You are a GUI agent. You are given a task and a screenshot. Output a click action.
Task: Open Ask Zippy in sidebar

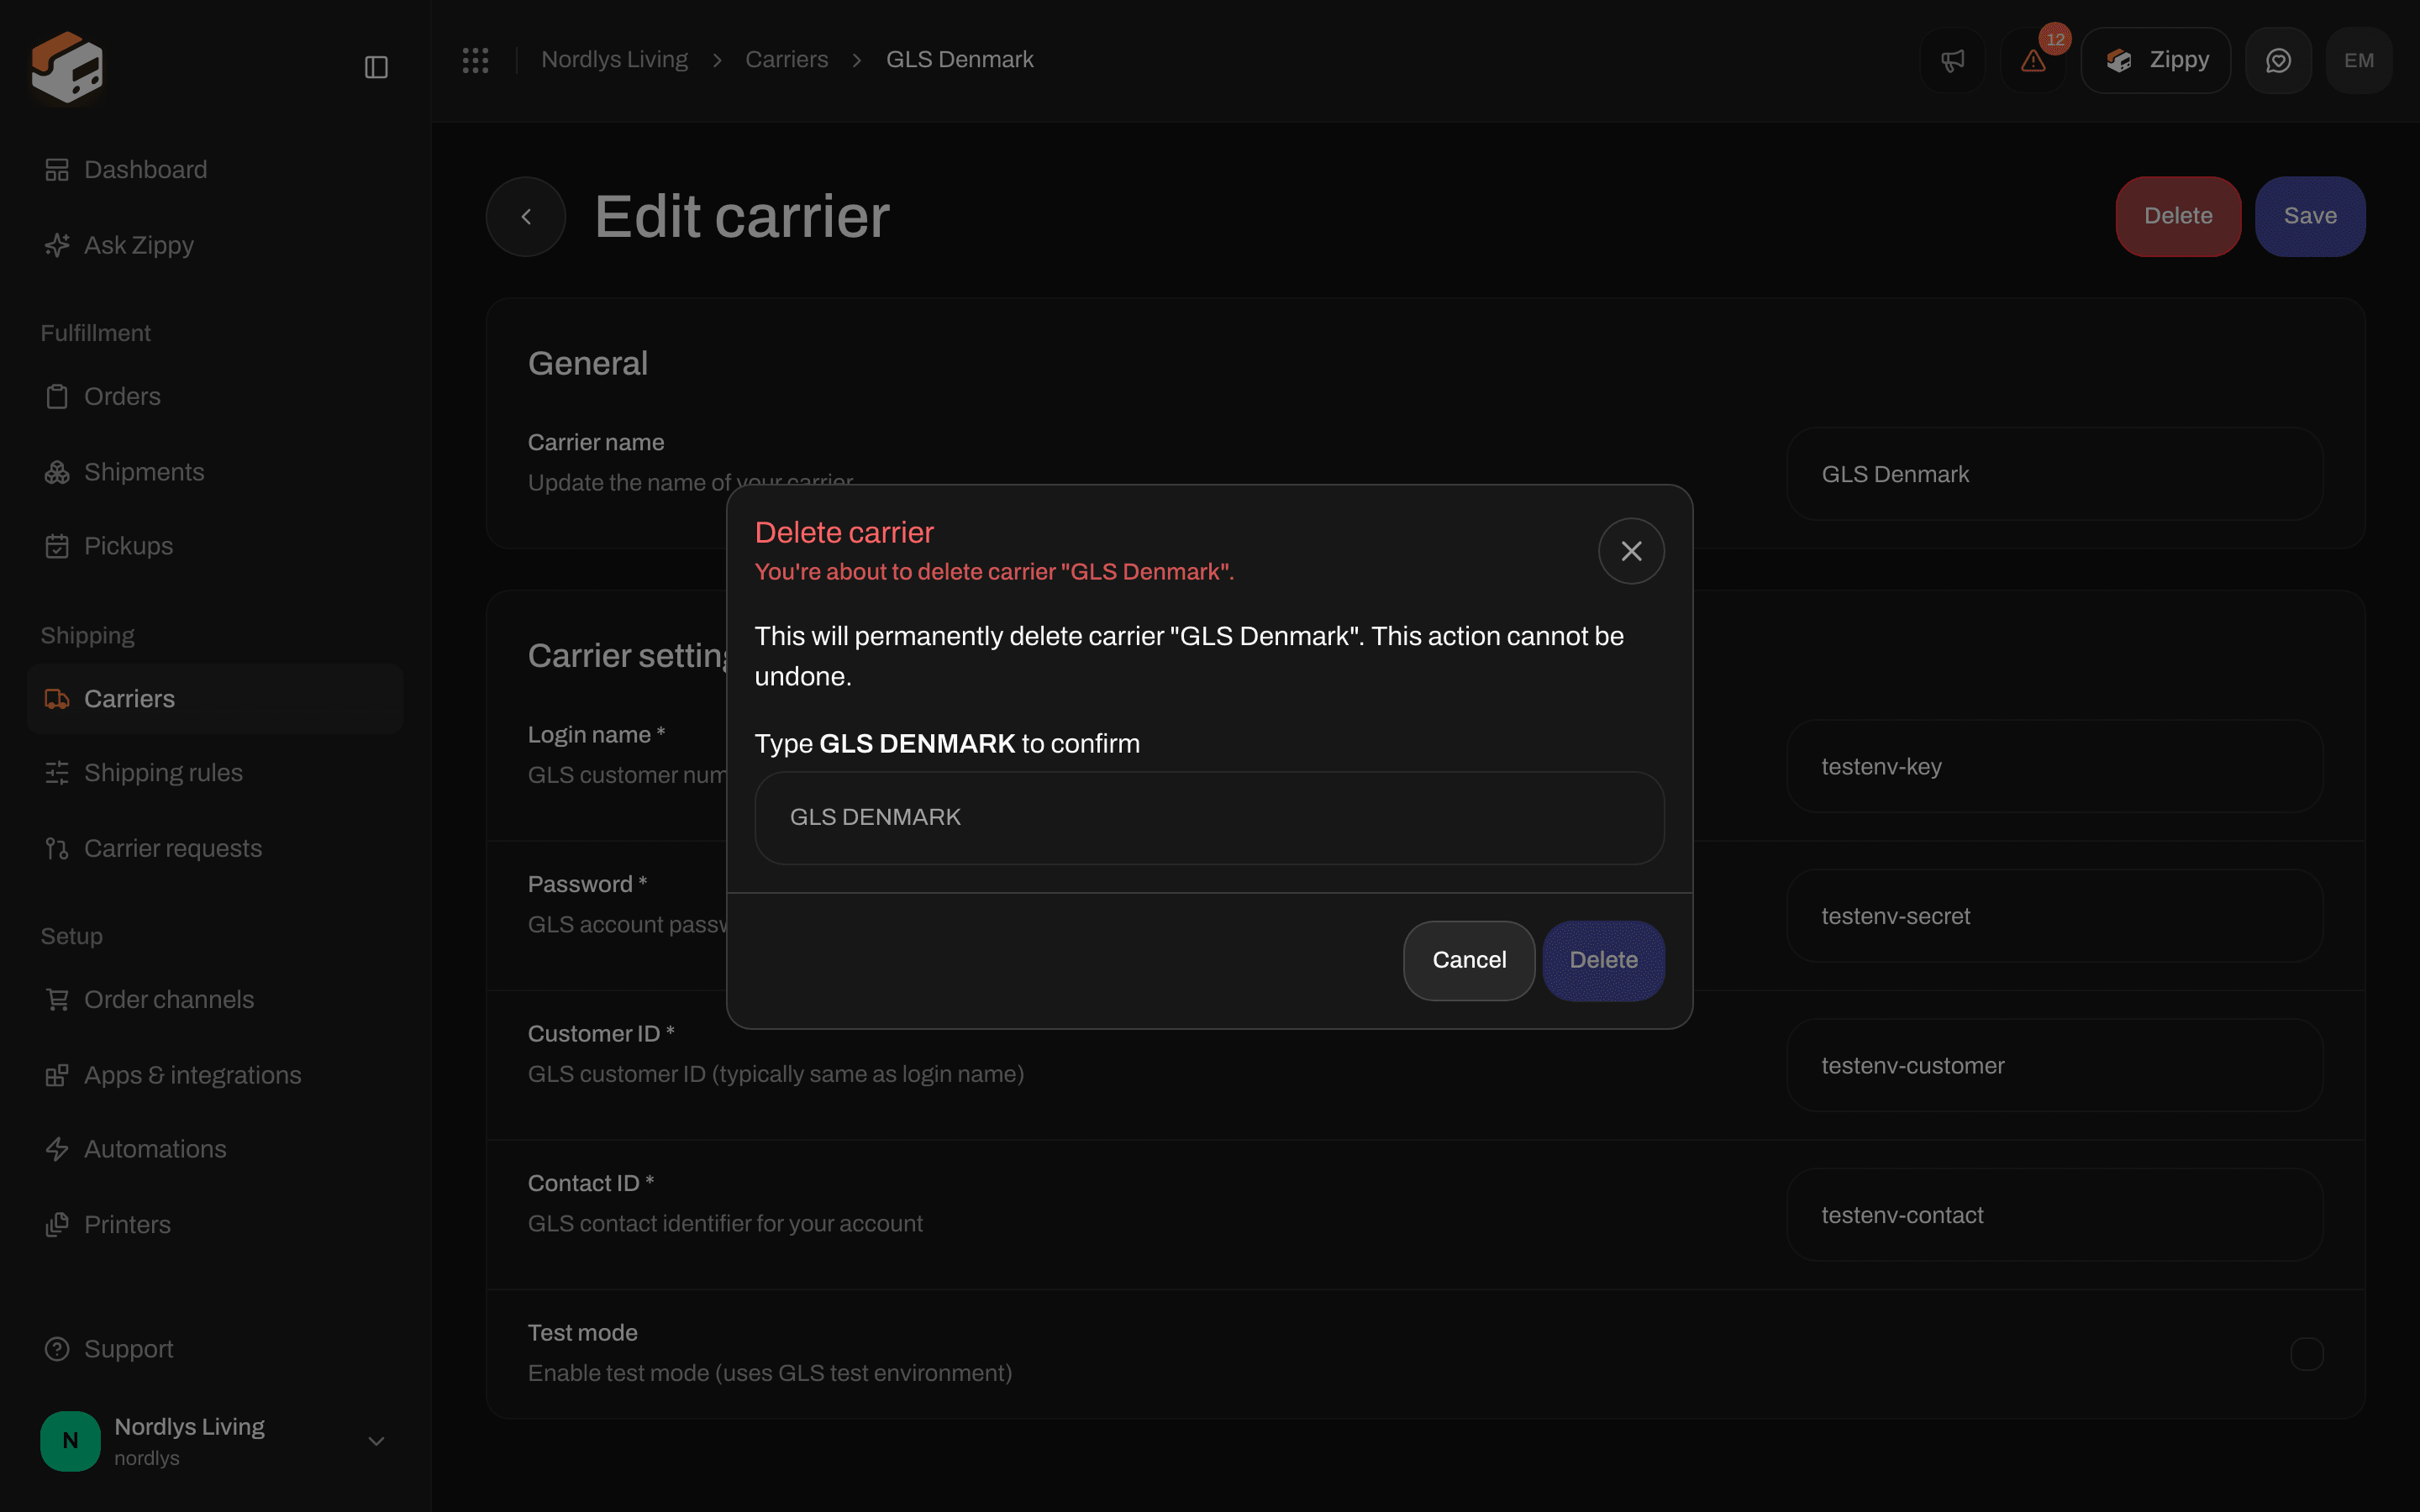coord(215,245)
